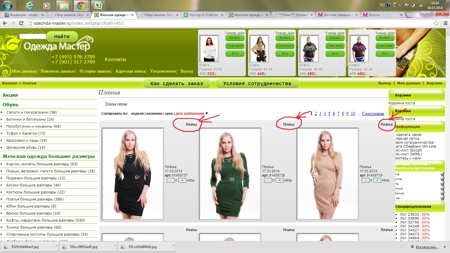
Task: Open Уведомления in the account menu
Action: pos(163,71)
